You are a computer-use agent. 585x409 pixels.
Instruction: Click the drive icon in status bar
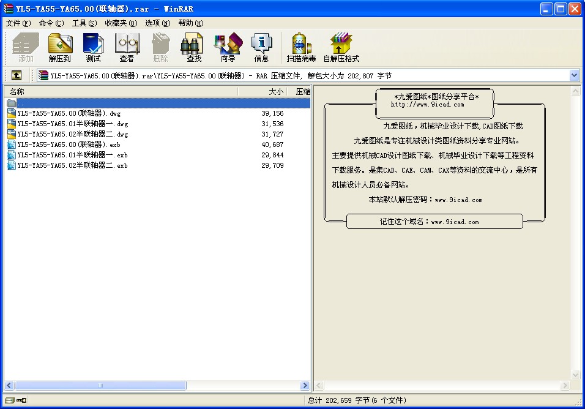coord(10,400)
